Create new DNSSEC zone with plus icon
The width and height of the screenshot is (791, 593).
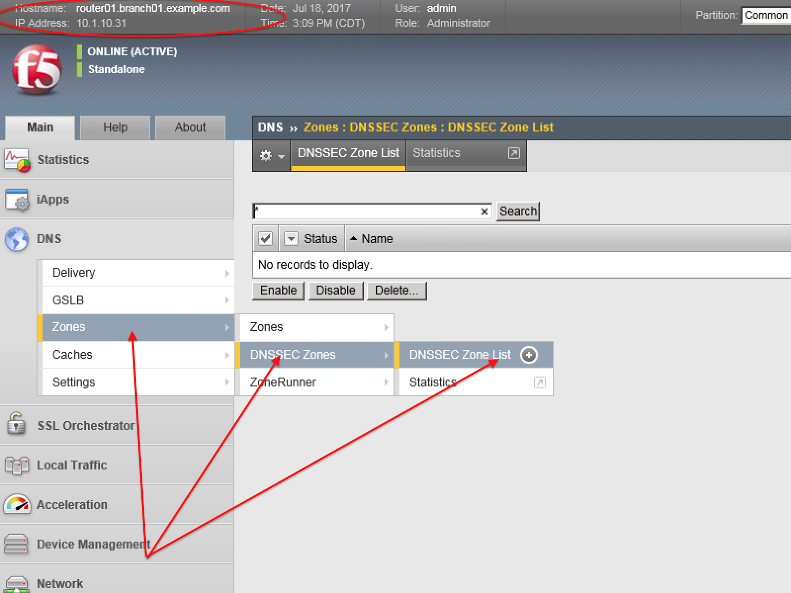point(529,355)
